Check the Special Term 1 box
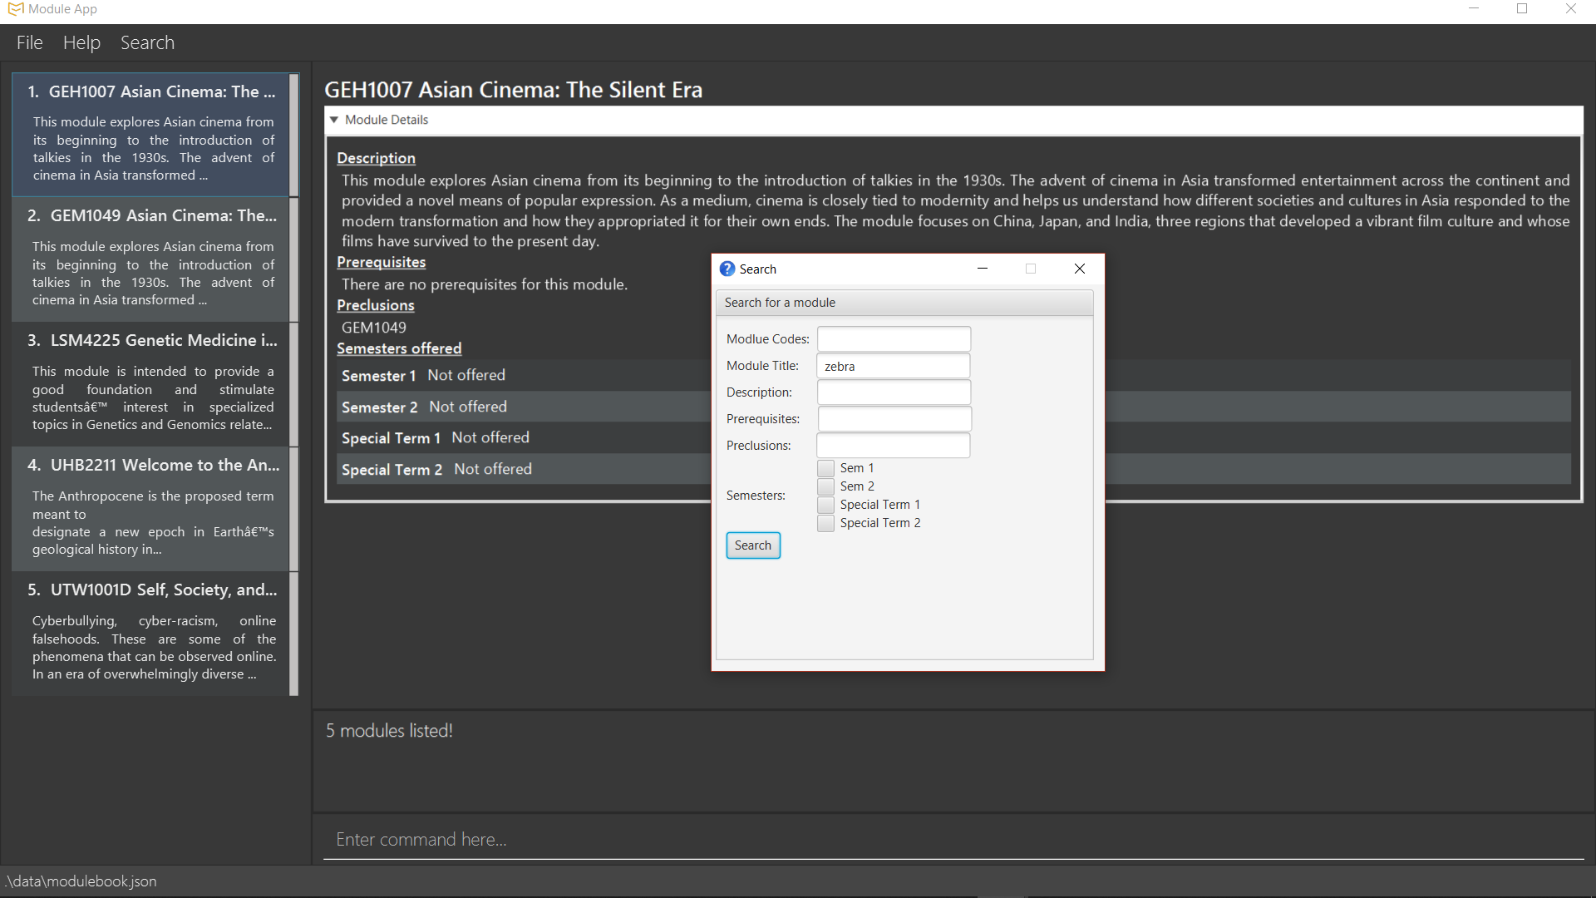Image resolution: width=1596 pixels, height=898 pixels. tap(825, 505)
